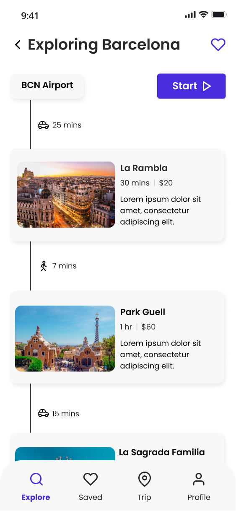Open the Park Guell photo

pyautogui.click(x=65, y=339)
